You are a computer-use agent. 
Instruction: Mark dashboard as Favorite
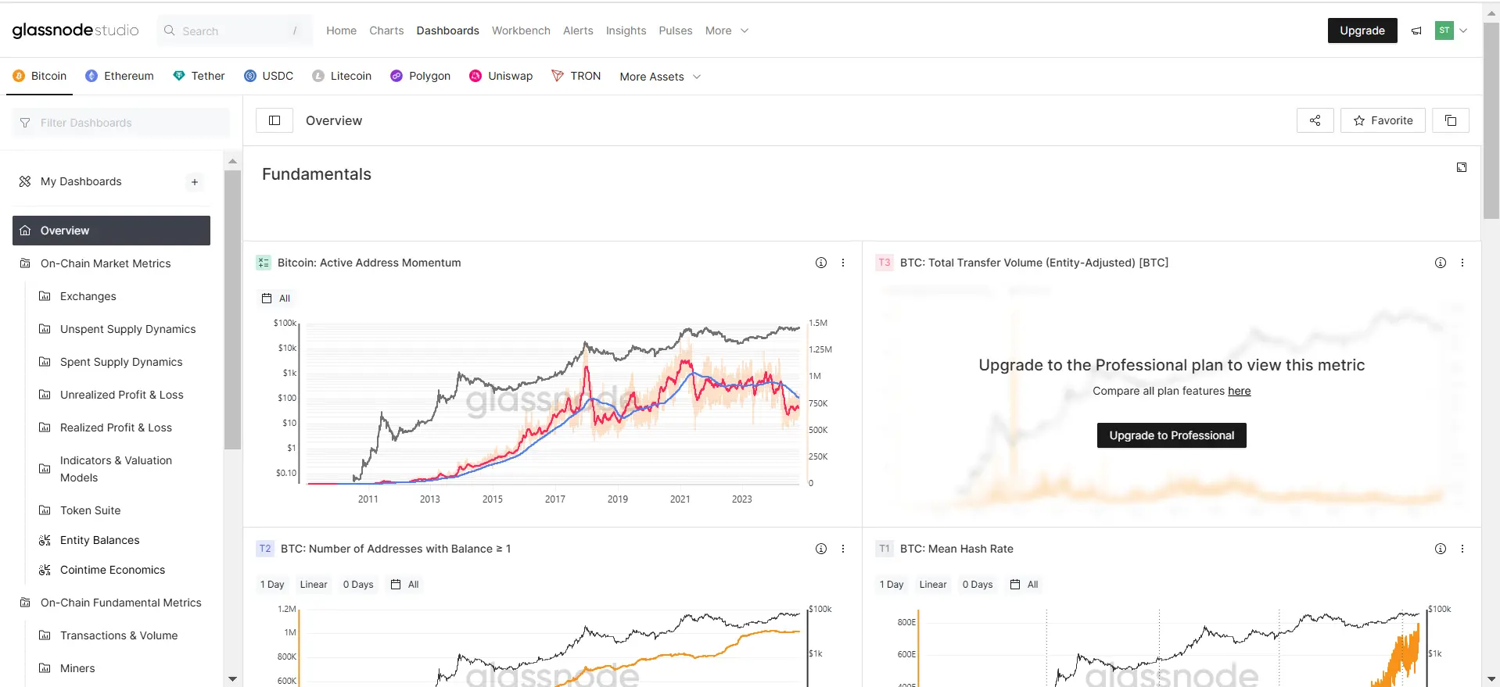[x=1383, y=120]
